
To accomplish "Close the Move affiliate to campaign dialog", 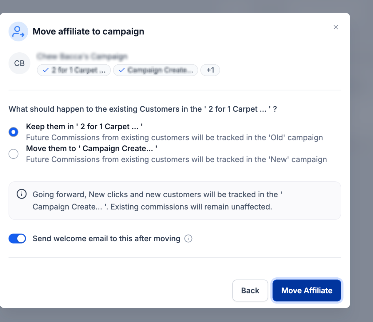I will (336, 27).
